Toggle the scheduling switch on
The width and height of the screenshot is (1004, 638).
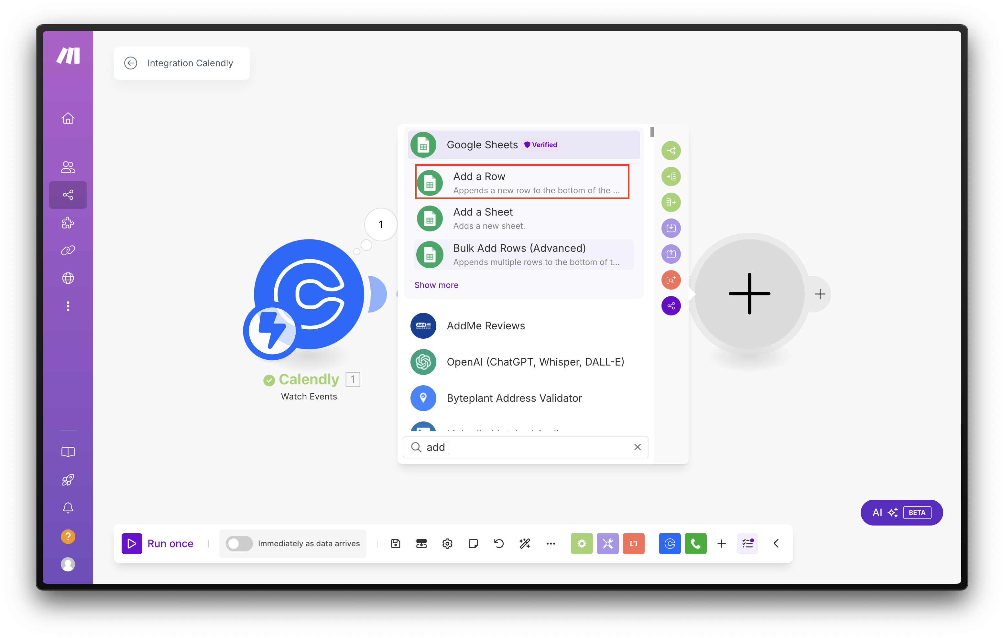pyautogui.click(x=239, y=543)
